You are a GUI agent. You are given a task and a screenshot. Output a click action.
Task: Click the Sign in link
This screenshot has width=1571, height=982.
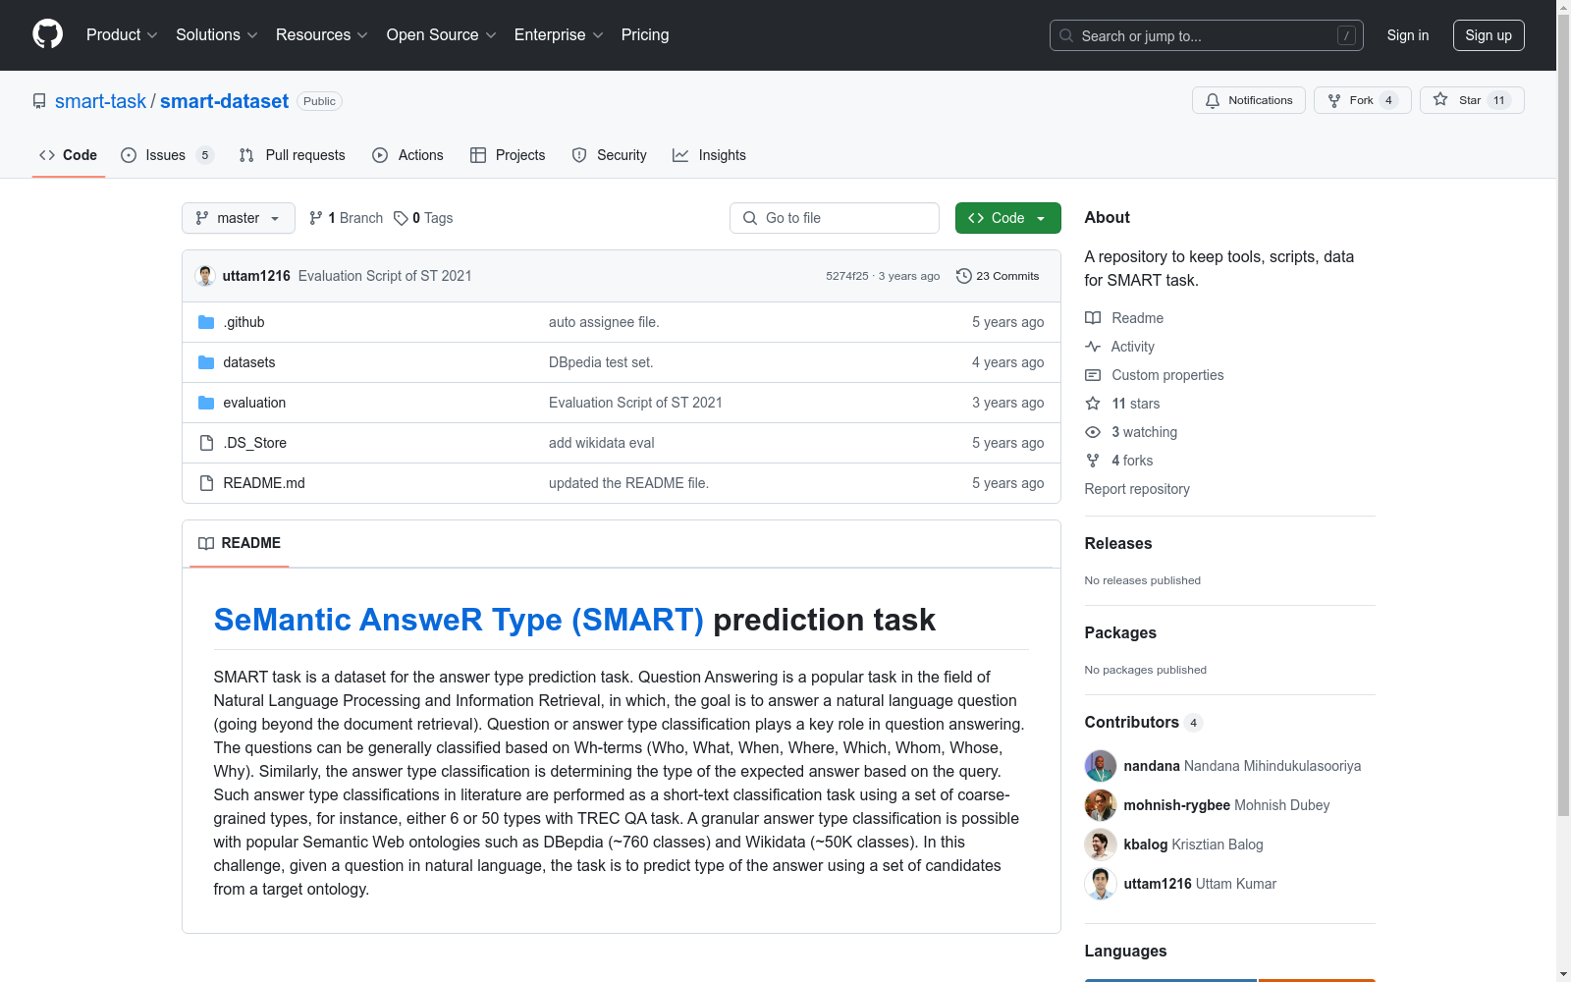coord(1408,35)
